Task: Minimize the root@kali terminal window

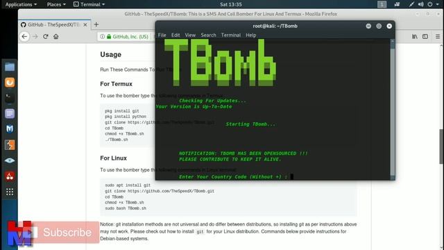Action: pos(368,26)
